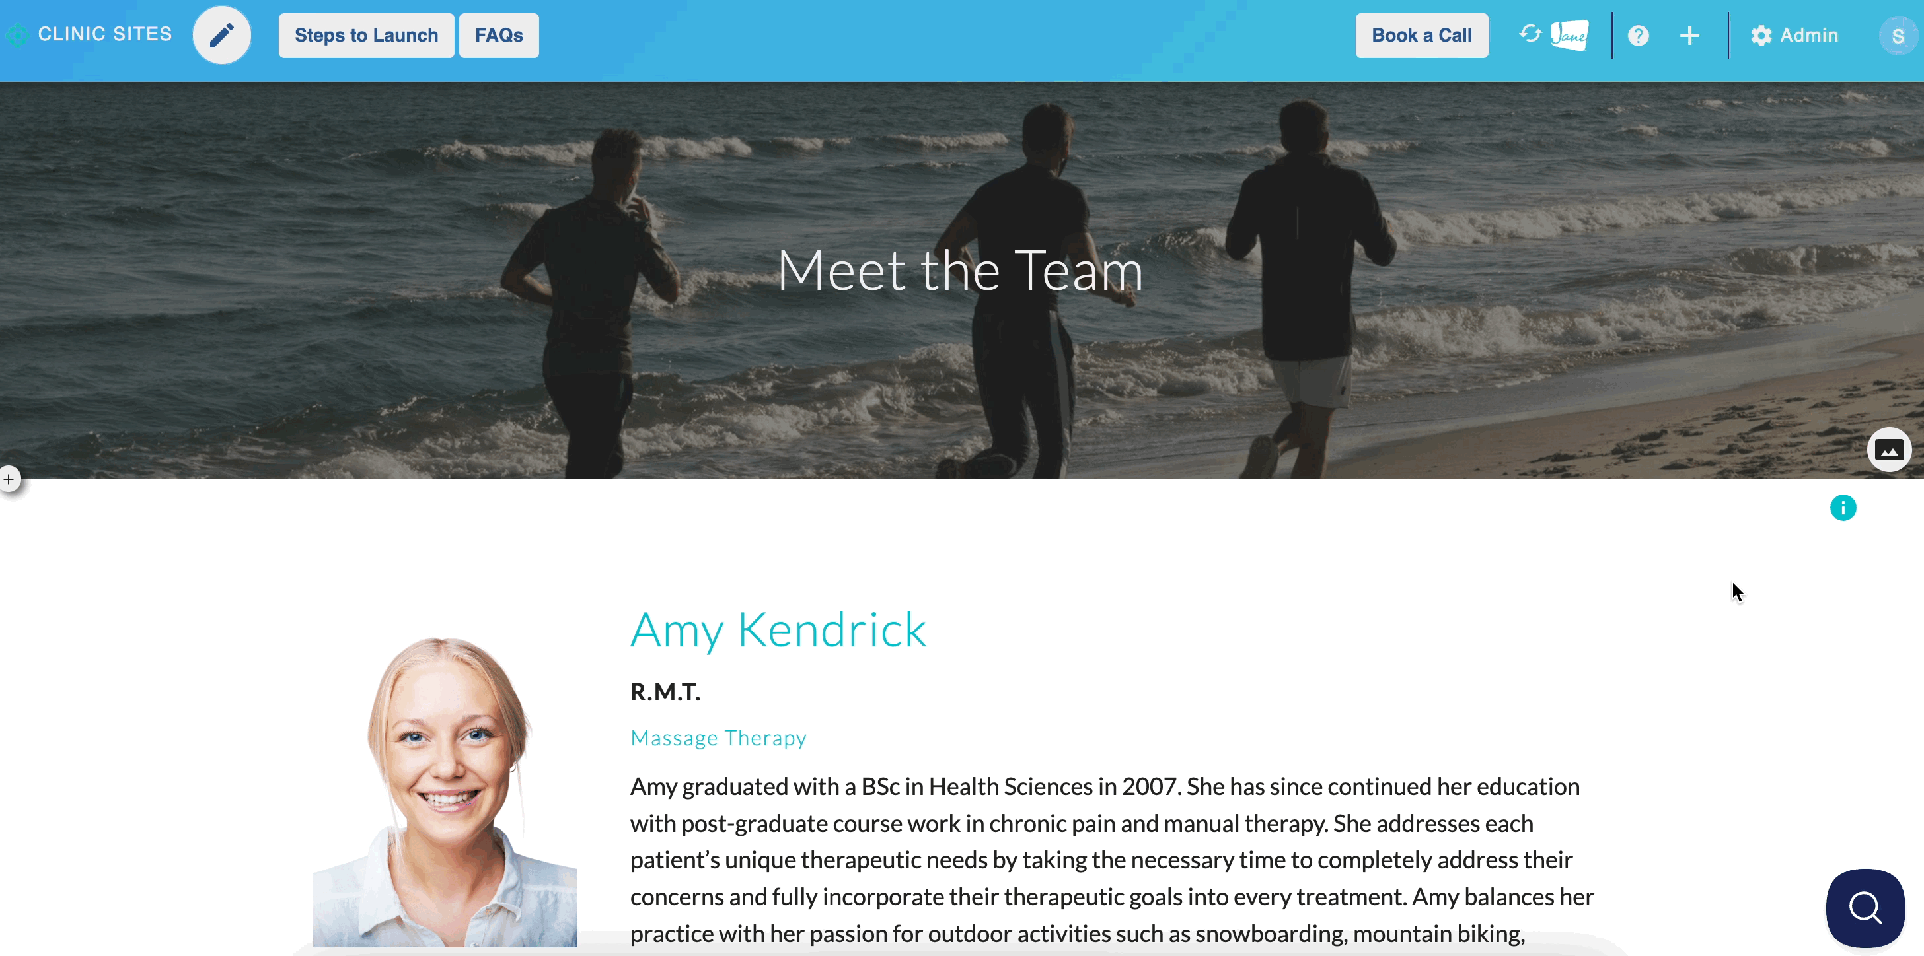The height and width of the screenshot is (956, 1924).
Task: Change banner image via picture icon
Action: click(x=1888, y=449)
